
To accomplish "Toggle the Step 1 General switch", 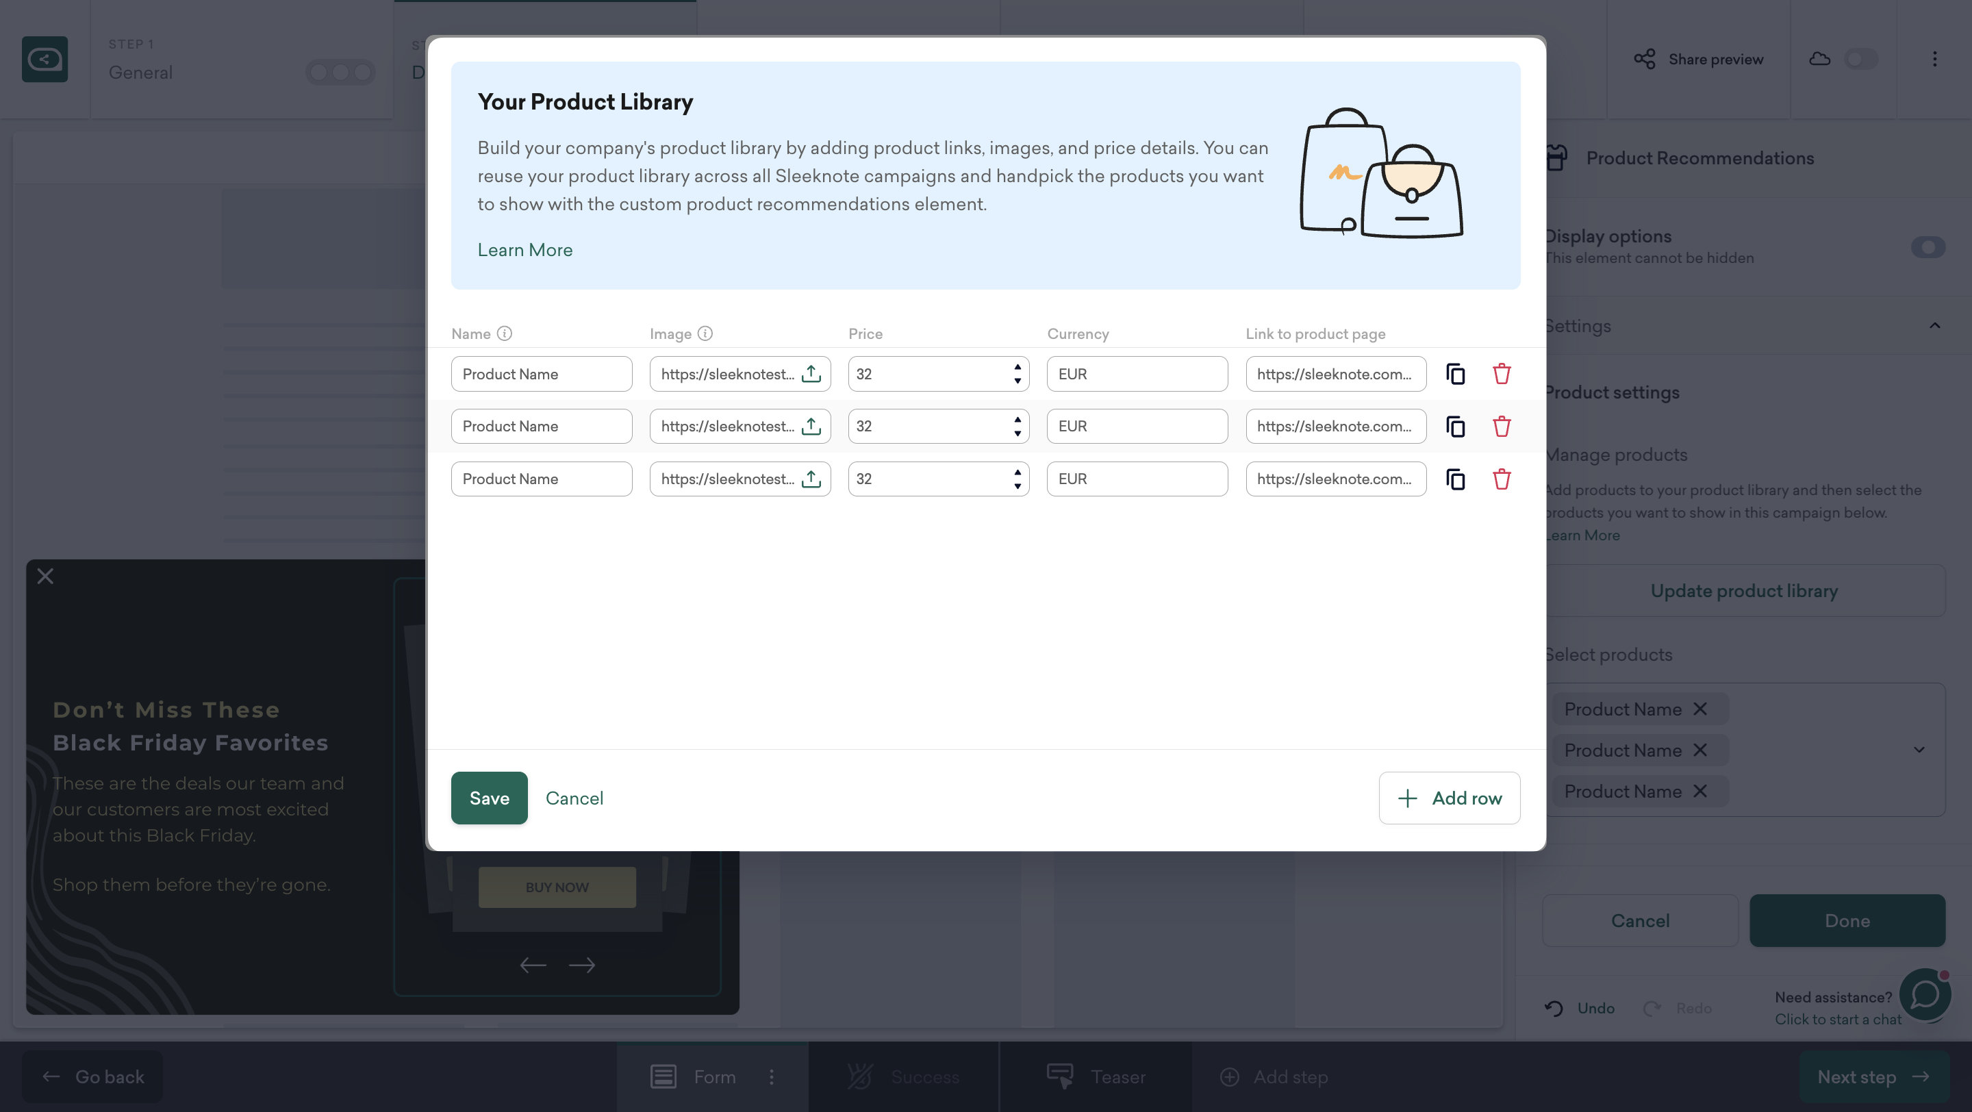I will [340, 73].
